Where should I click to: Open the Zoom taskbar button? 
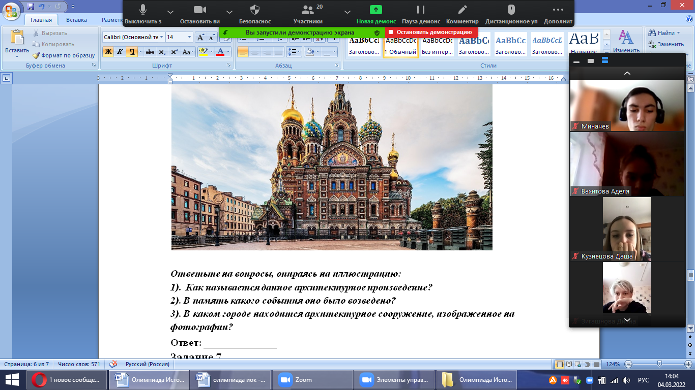(313, 379)
